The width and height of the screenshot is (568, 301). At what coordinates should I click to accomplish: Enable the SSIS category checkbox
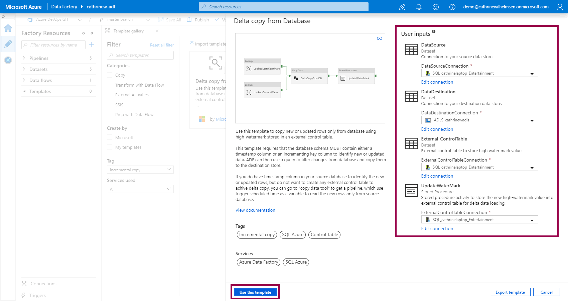[110, 105]
